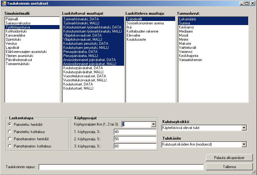This screenshot has width=257, height=175.
Task: Select Vuorottelukorvaukset, DATA variable
Action: pos(93,76)
